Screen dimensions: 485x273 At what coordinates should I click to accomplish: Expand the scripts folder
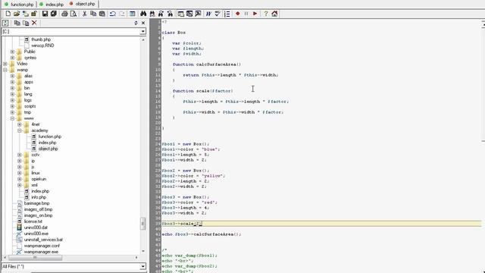[x=12, y=106]
